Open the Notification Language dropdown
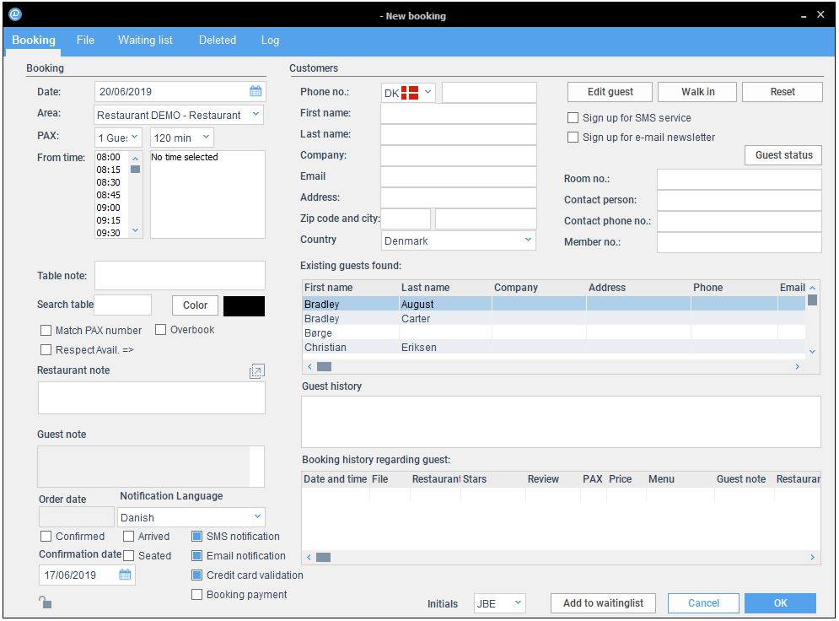 (191, 517)
